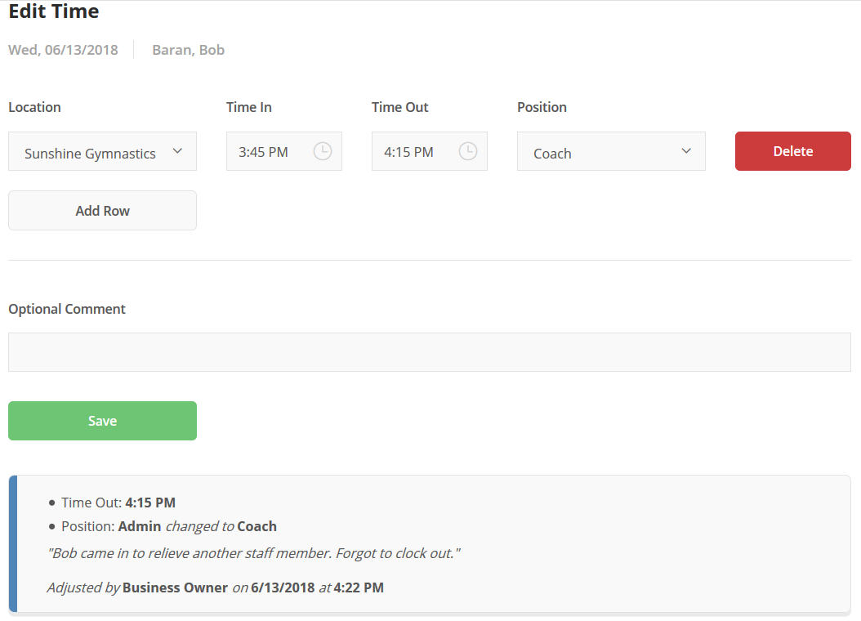Click the date Wed, 06/13/2018
The width and height of the screenshot is (861, 621).
click(63, 50)
